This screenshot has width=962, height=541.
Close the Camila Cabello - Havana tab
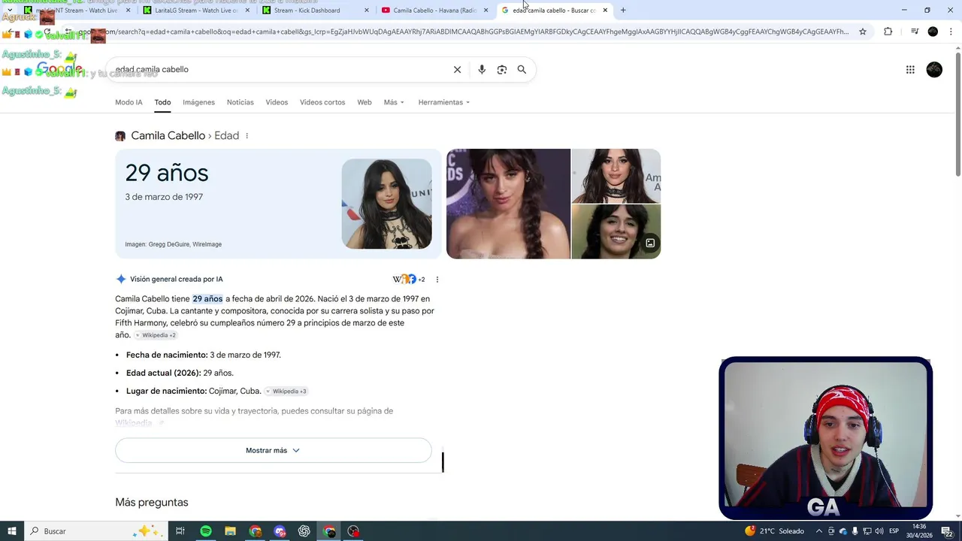(x=486, y=10)
